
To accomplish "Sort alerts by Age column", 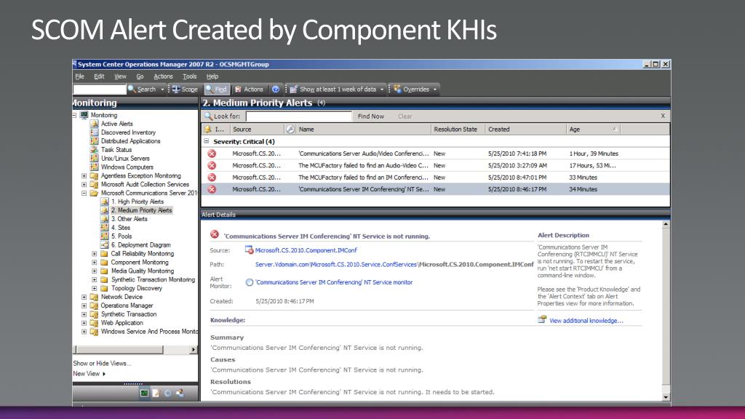I will [x=594, y=129].
